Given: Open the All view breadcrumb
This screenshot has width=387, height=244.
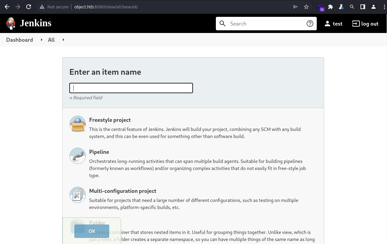Looking at the screenshot, I should click(x=51, y=40).
